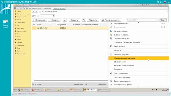Open notifications bell icon
Viewport: 171px width, 96px height.
(x=27, y=8)
